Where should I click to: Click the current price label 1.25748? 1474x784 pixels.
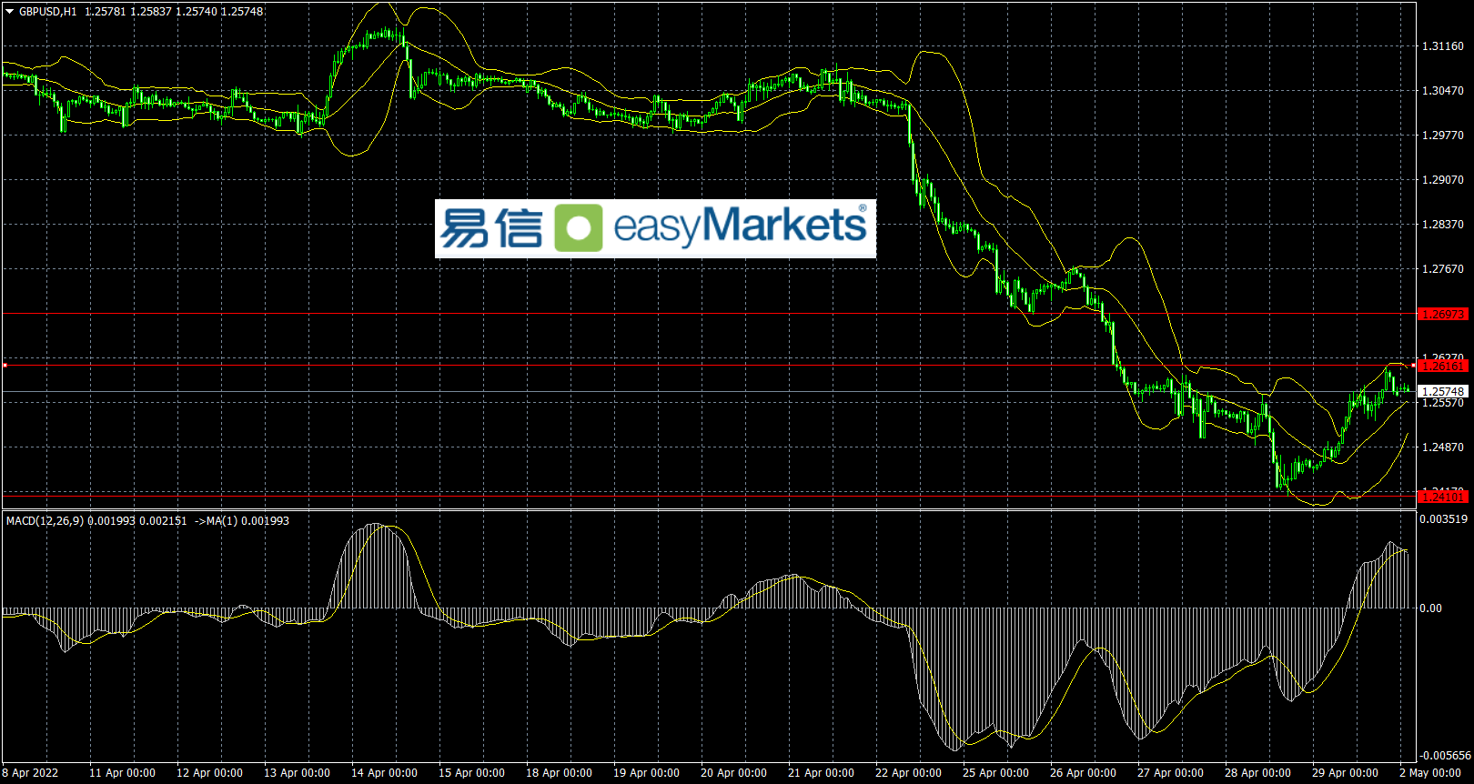pyautogui.click(x=1443, y=392)
